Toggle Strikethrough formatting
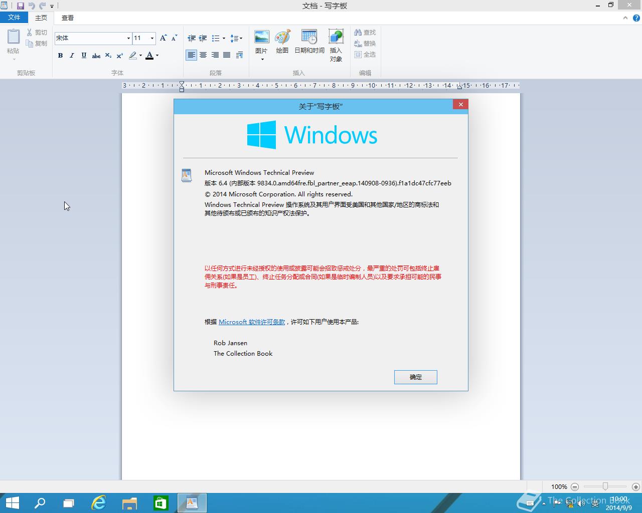642x513 pixels. [96, 56]
